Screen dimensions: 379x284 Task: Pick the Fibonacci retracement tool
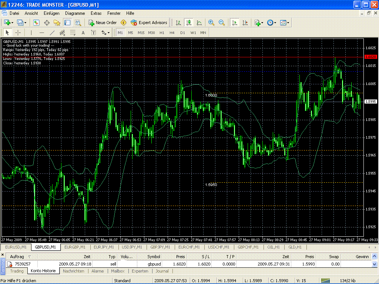[x=73, y=33]
